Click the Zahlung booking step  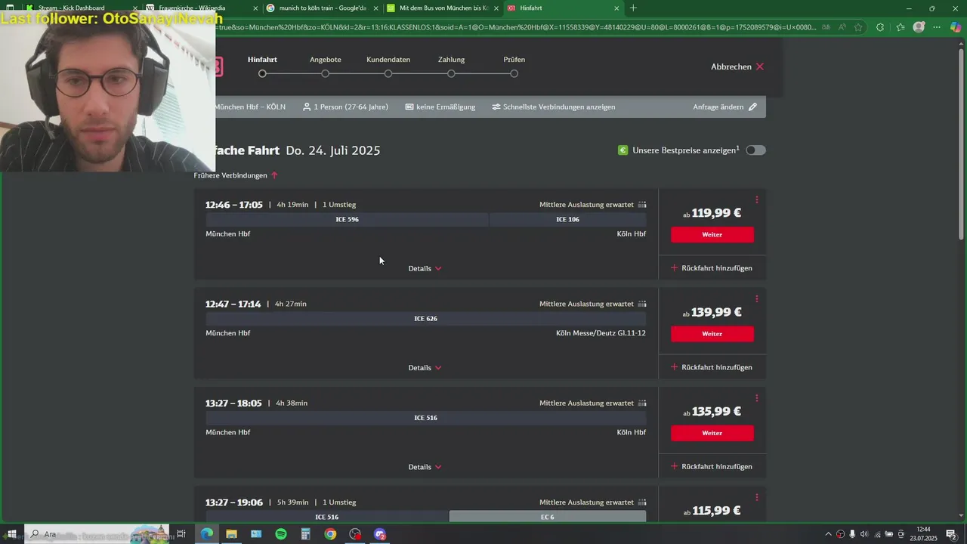(451, 66)
